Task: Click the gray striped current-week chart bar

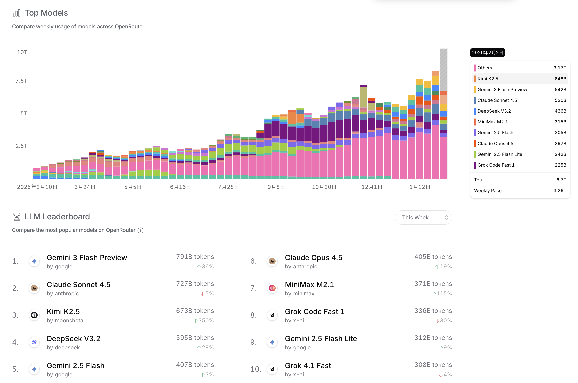Action: tap(443, 70)
